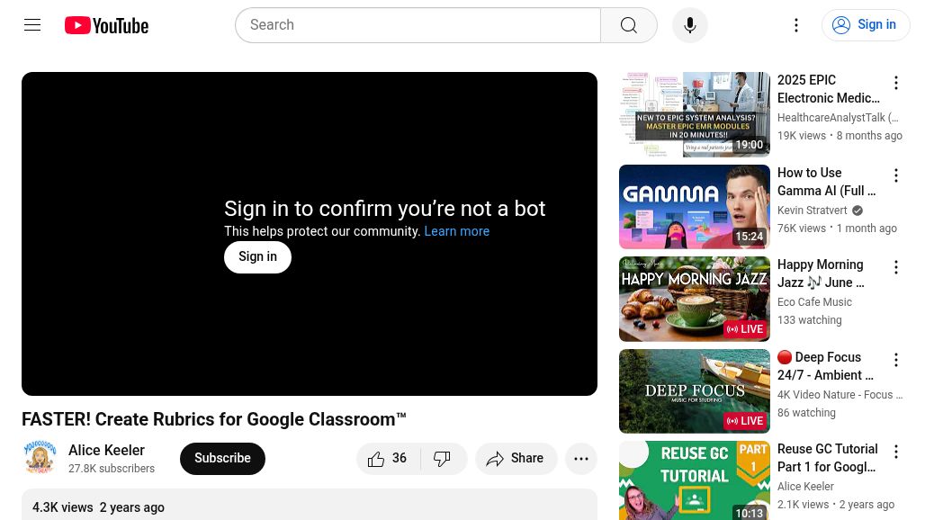
Task: Open the 2025 EPIC video thumbnail
Action: click(x=695, y=114)
